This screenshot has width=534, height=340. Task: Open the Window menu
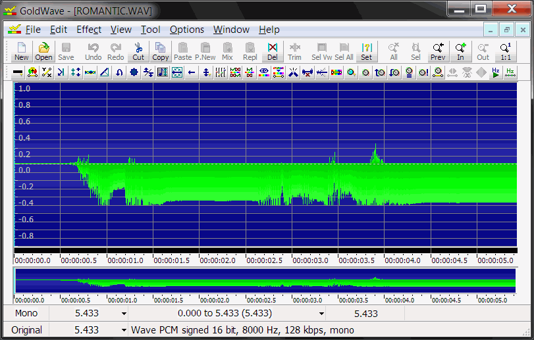[231, 30]
